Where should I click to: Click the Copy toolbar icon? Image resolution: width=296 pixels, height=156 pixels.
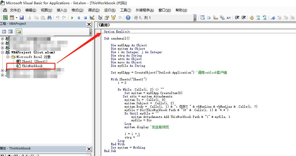(x=36, y=18)
